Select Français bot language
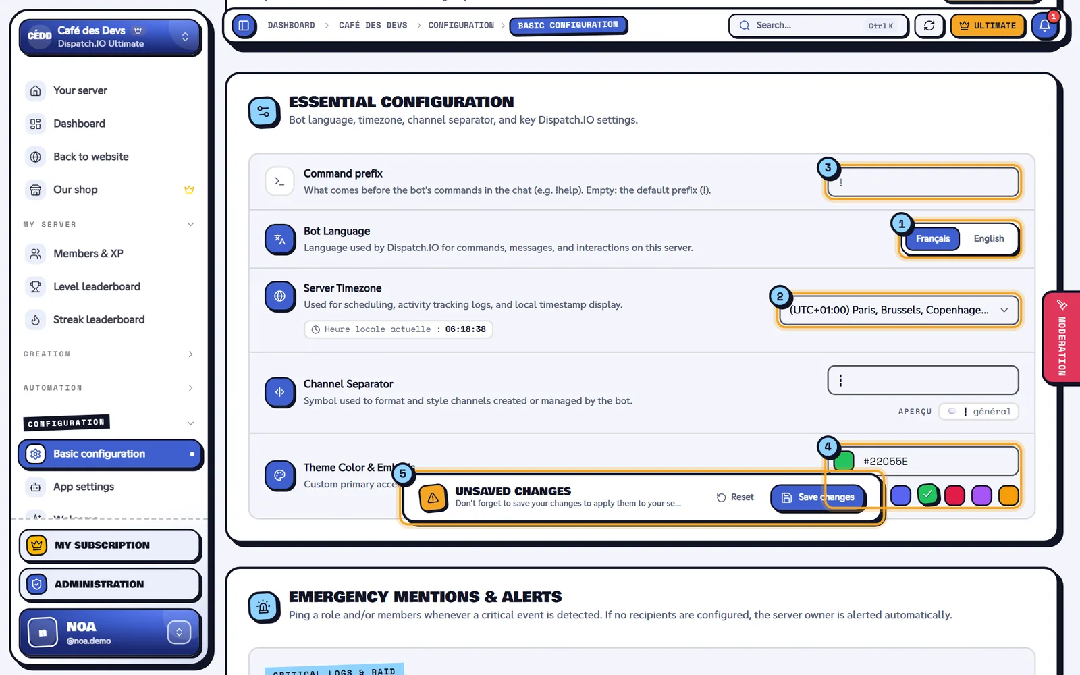Screen dimensions: 1080x675 pyautogui.click(x=932, y=239)
